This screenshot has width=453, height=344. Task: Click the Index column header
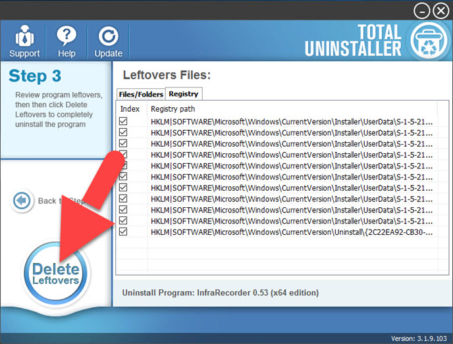pos(130,109)
